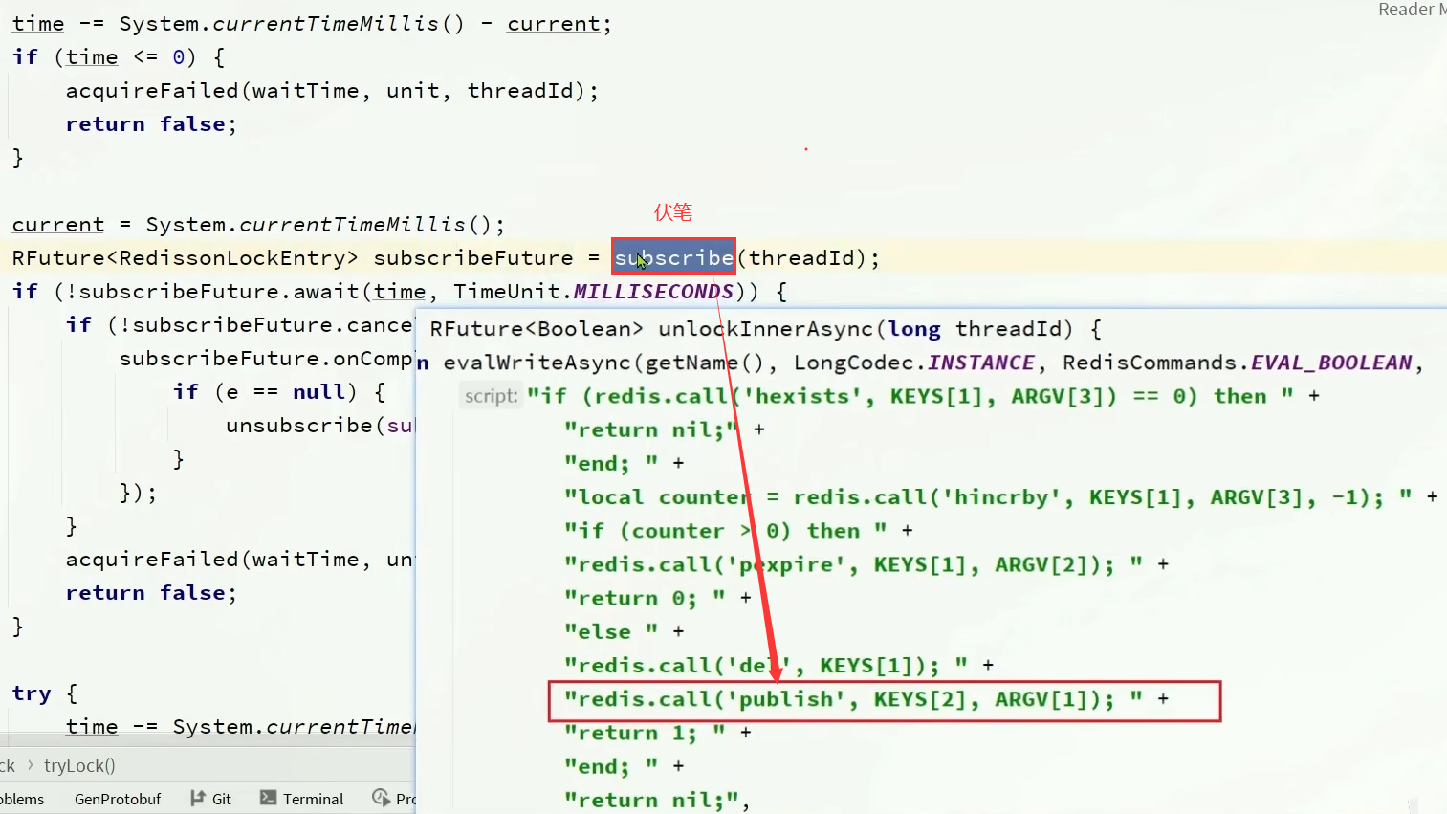Open the GenProtobuf tool window tab
This screenshot has height=814, width=1447.
pyautogui.click(x=118, y=799)
